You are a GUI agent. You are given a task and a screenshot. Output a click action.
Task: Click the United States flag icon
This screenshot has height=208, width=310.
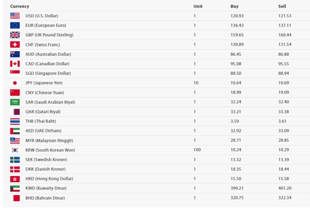[x=15, y=16]
